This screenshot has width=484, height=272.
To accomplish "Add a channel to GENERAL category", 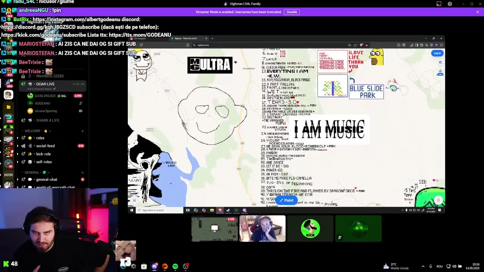I will pos(82,172).
